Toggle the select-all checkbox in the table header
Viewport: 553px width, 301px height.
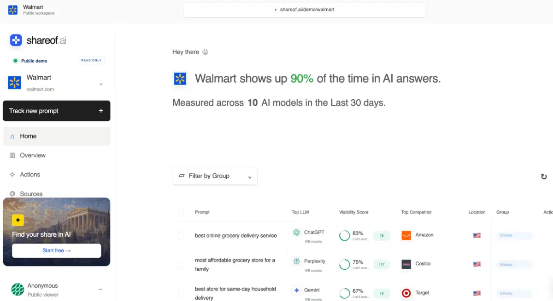(x=181, y=212)
